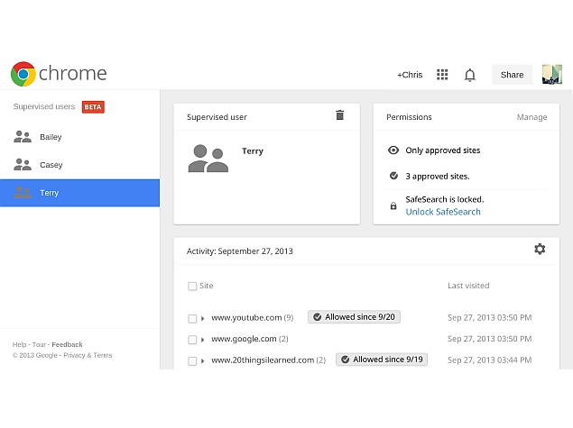Open the Feedback link

(x=68, y=344)
